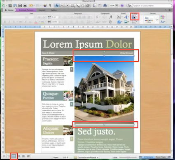Click the Print icon in the toolbar

(x=25, y=5)
